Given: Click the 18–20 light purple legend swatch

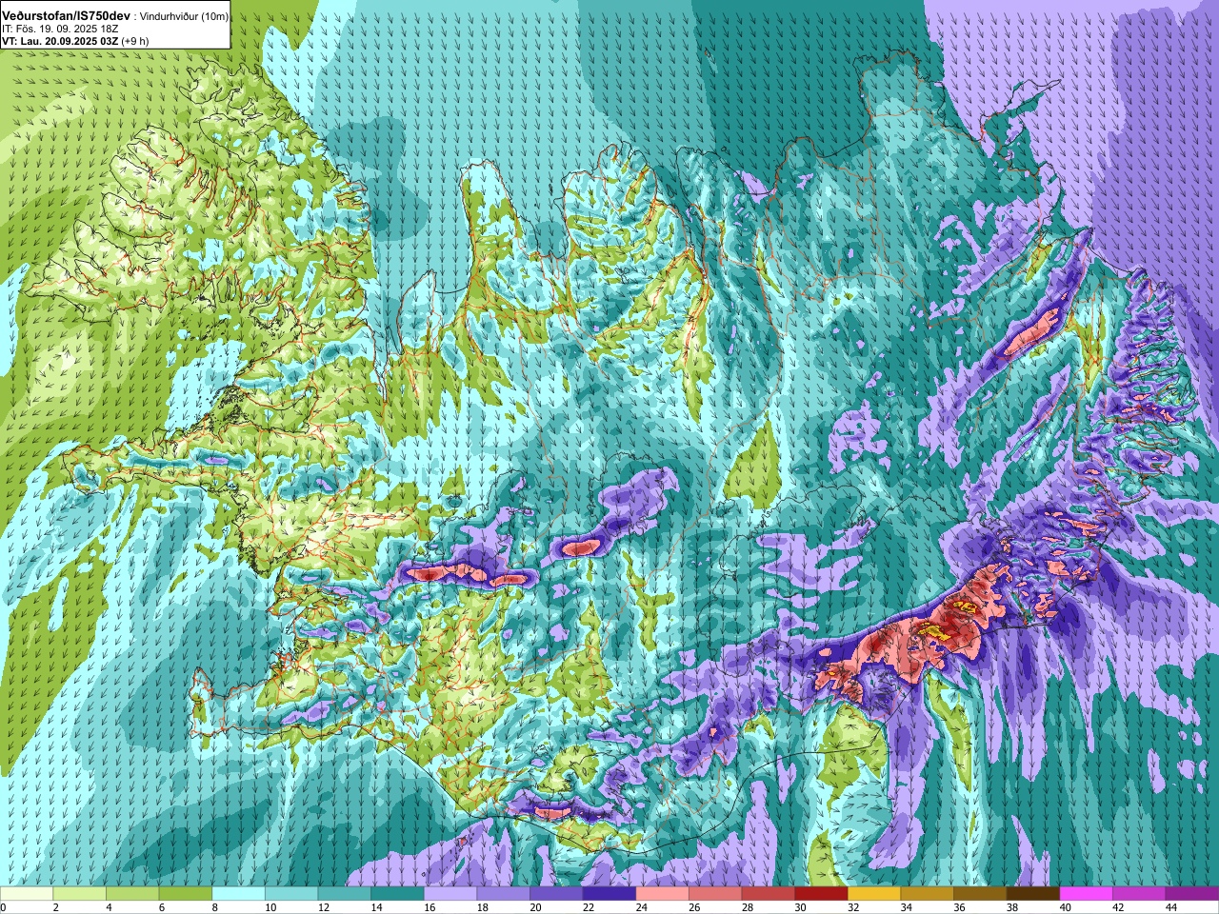Looking at the screenshot, I should click(504, 894).
